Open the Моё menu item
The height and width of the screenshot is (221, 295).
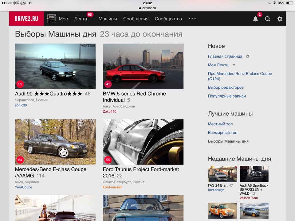click(63, 19)
